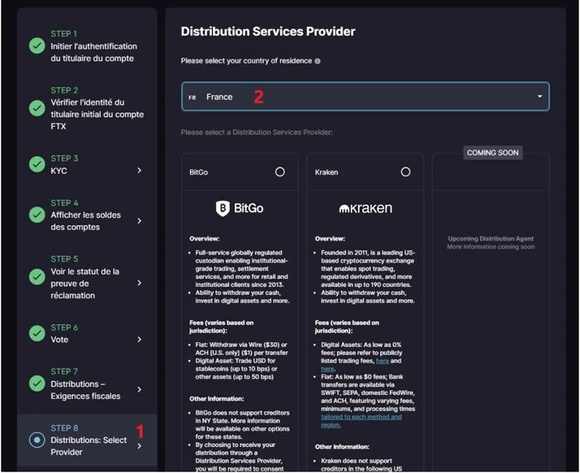Click the green checkmark icon beside KYC

pos(37,164)
